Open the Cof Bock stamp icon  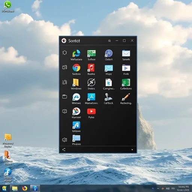108,97
